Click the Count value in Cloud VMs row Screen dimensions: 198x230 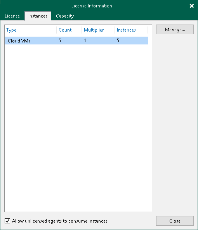pos(60,41)
